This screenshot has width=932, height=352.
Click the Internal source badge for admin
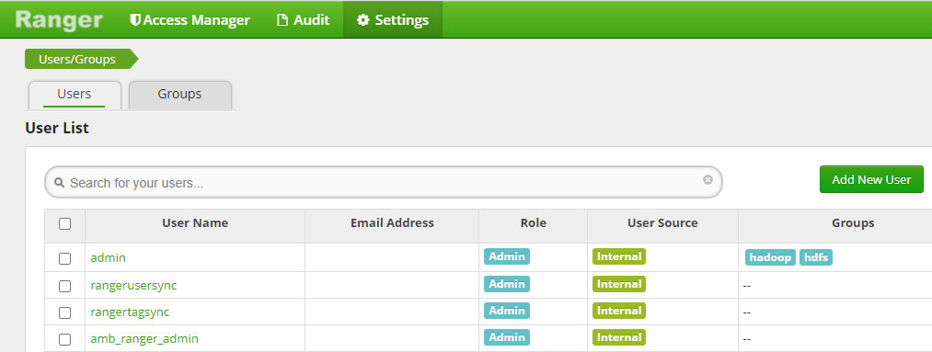619,256
